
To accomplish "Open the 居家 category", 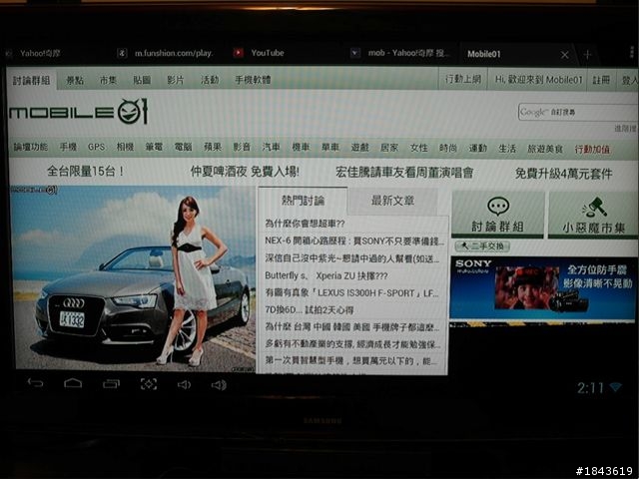I will [389, 148].
